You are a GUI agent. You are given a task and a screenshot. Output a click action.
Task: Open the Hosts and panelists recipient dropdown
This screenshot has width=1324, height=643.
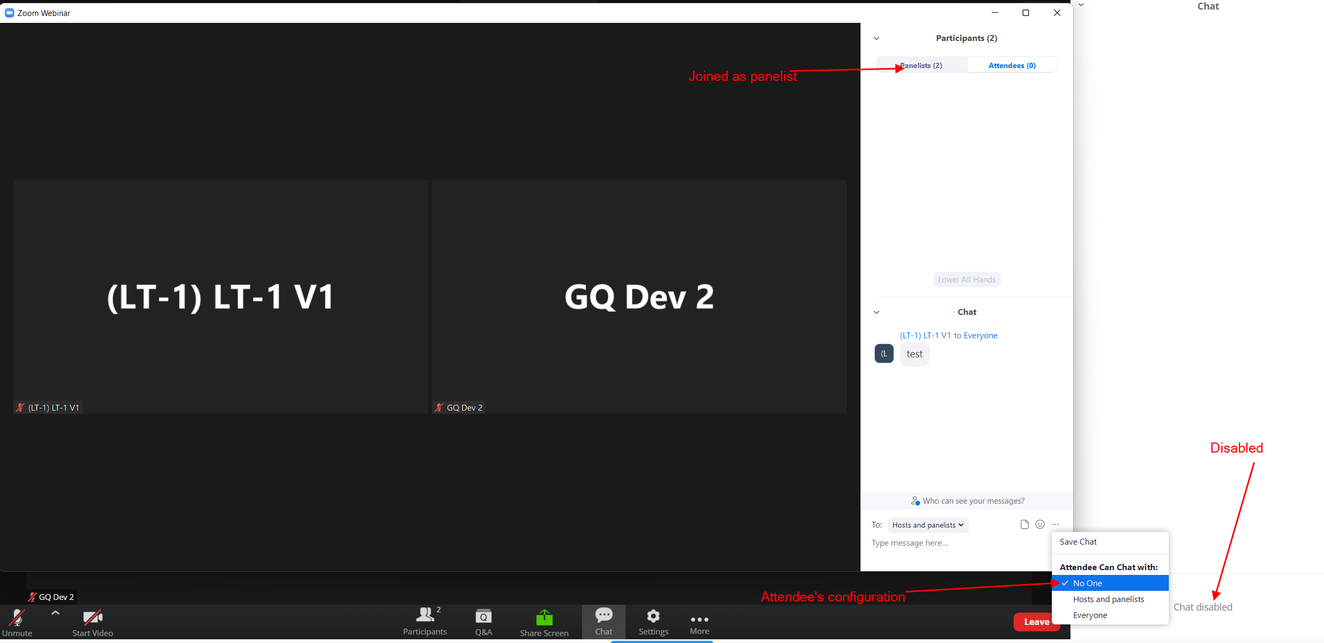click(927, 525)
